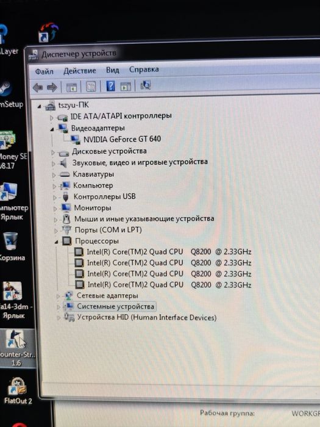Viewport: 320px width, 427px height.
Task: Click the Порты (COM и LPT) icon
Action: point(66,231)
